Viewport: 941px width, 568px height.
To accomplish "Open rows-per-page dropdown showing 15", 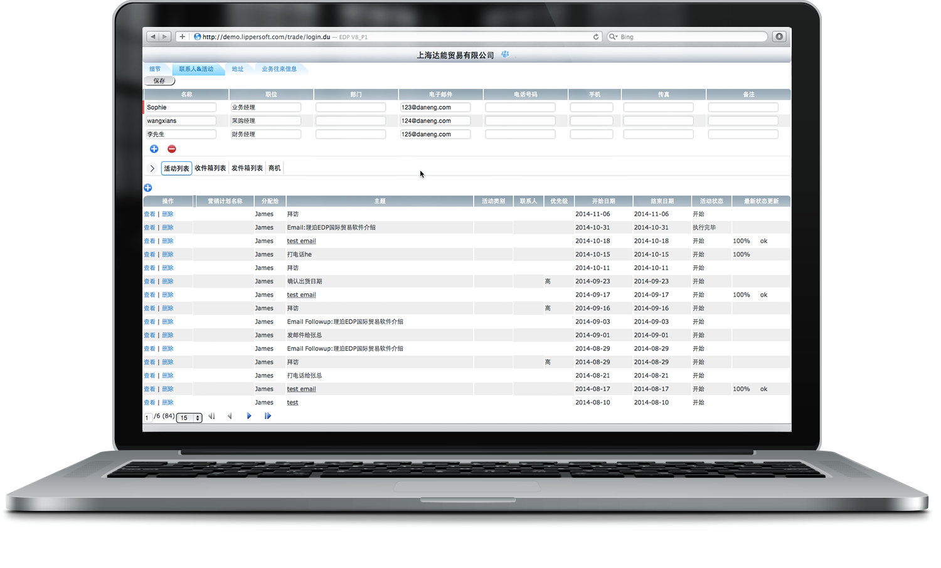I will pyautogui.click(x=189, y=418).
